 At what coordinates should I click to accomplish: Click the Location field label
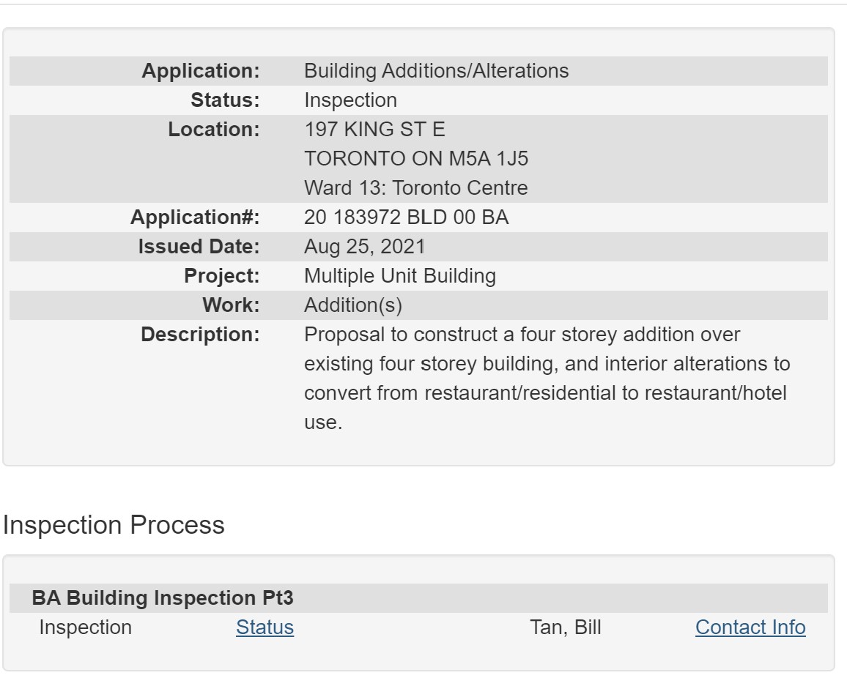213,130
